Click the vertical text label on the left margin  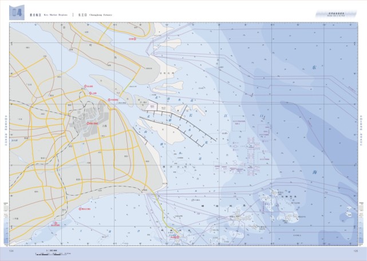point(5,131)
